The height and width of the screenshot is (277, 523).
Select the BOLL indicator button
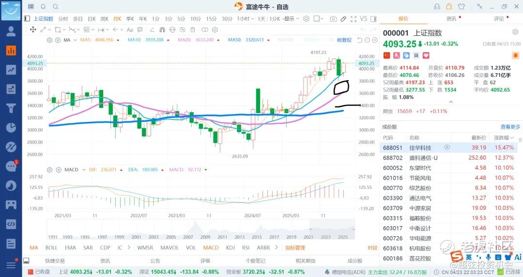tap(51, 248)
